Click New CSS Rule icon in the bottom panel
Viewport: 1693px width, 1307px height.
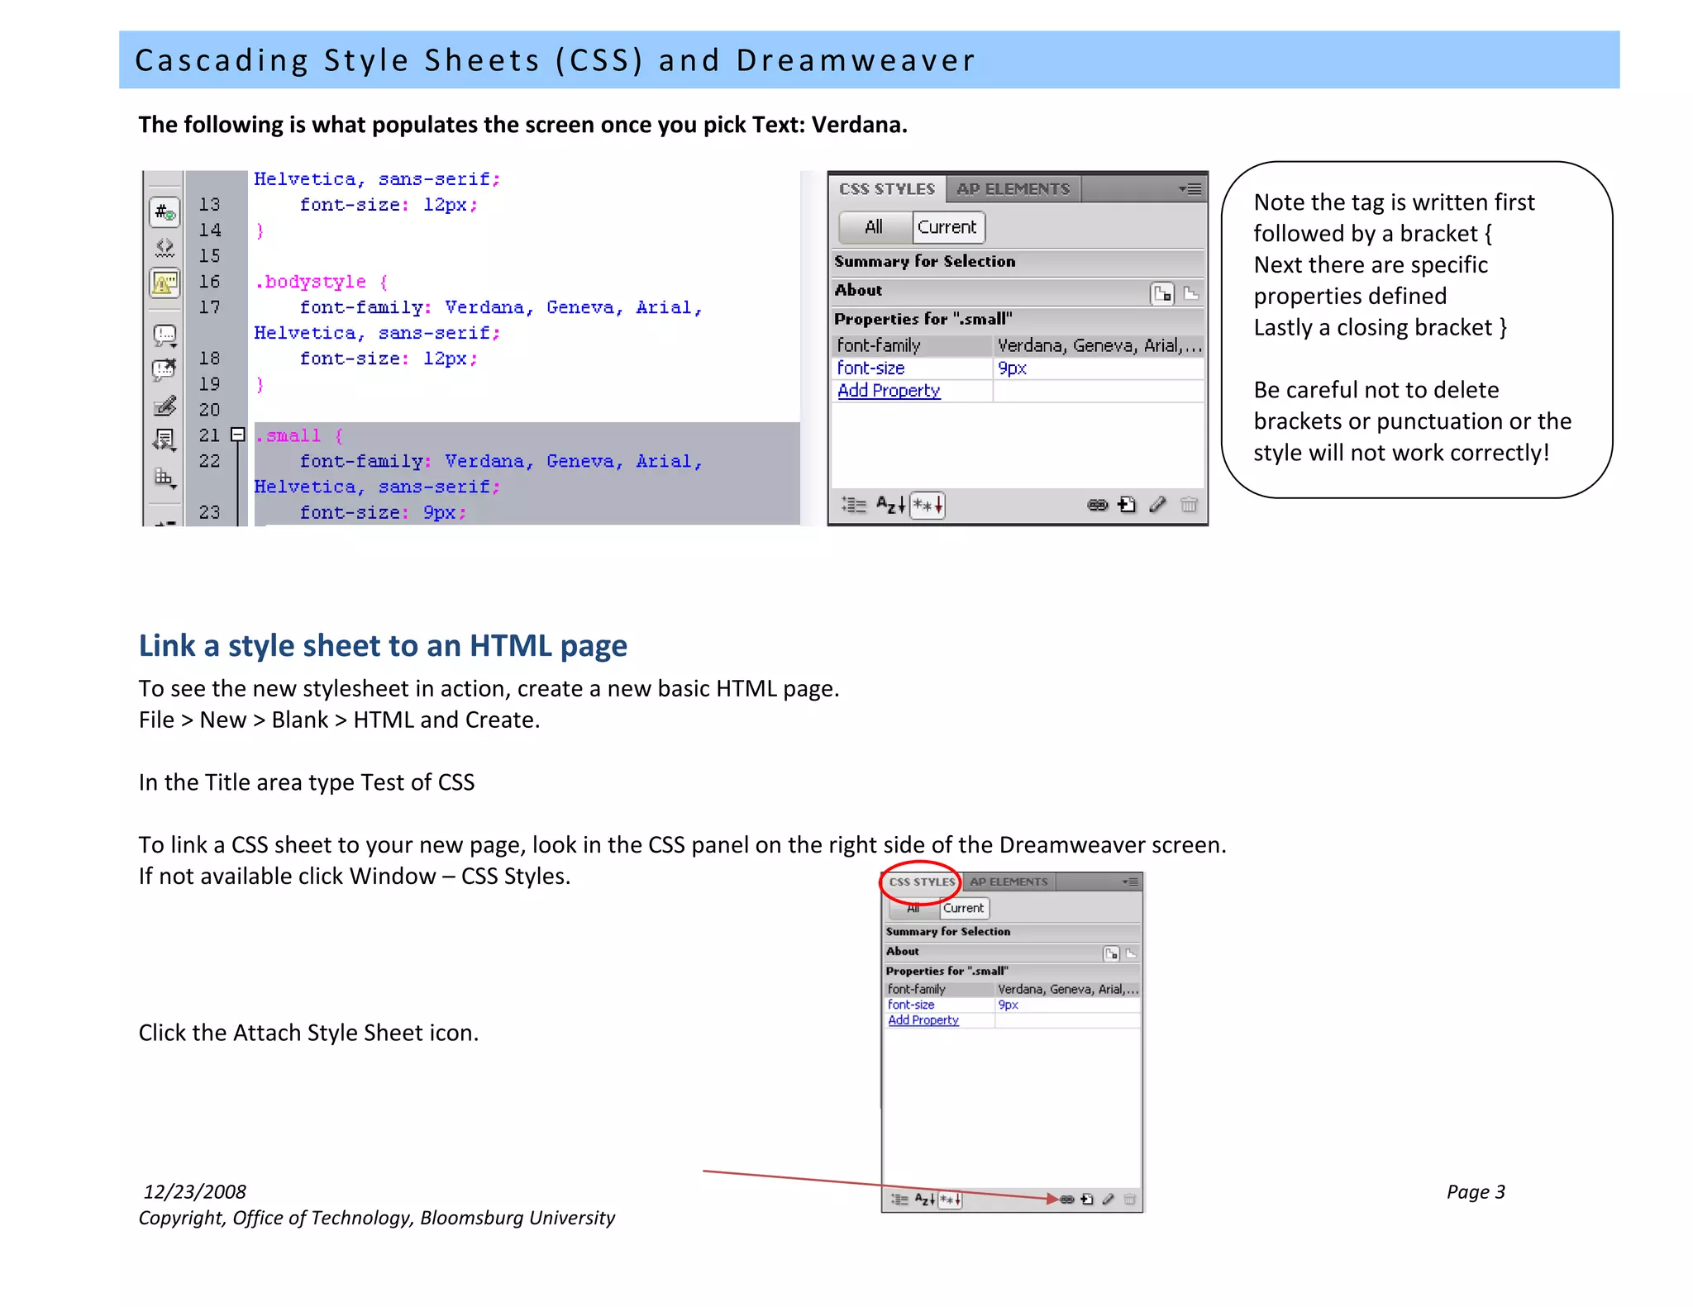click(1087, 1200)
